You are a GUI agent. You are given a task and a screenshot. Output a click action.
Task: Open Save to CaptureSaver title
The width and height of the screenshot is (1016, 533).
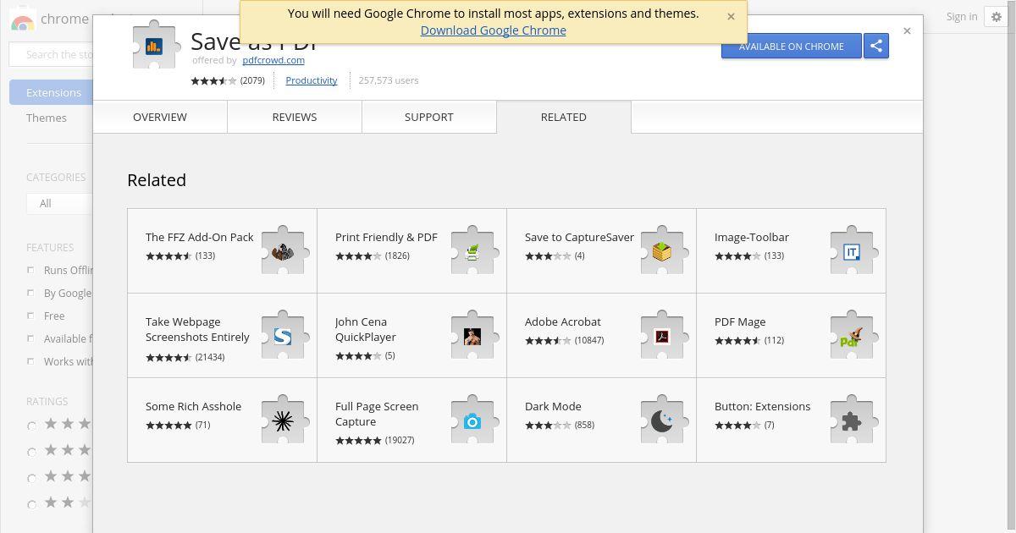579,237
